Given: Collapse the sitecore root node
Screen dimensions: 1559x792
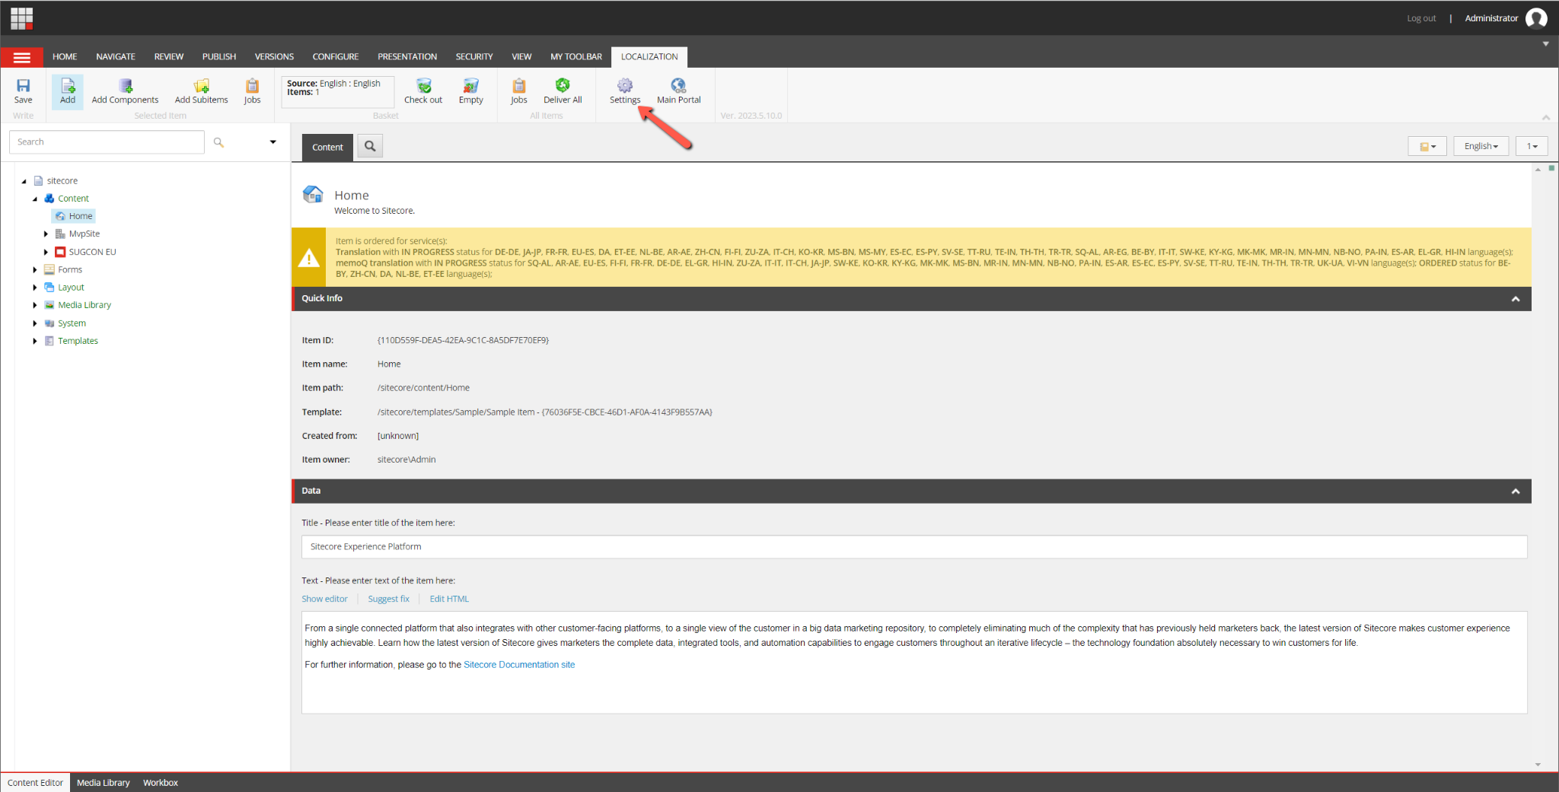Looking at the screenshot, I should 24,181.
